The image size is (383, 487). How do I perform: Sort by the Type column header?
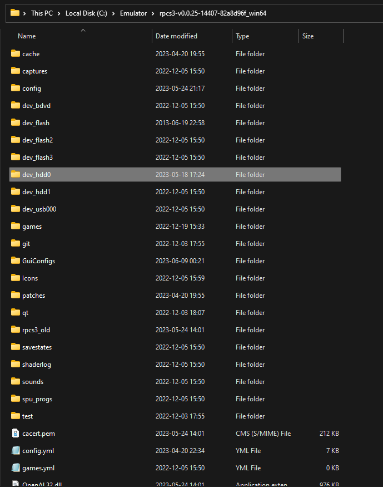[242, 36]
